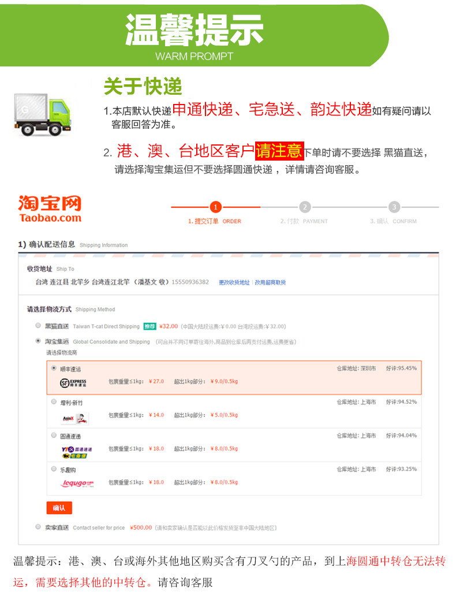The image size is (456, 595).
Task: Click the ¥14.0 price for 增利-新竹
Action: click(156, 415)
